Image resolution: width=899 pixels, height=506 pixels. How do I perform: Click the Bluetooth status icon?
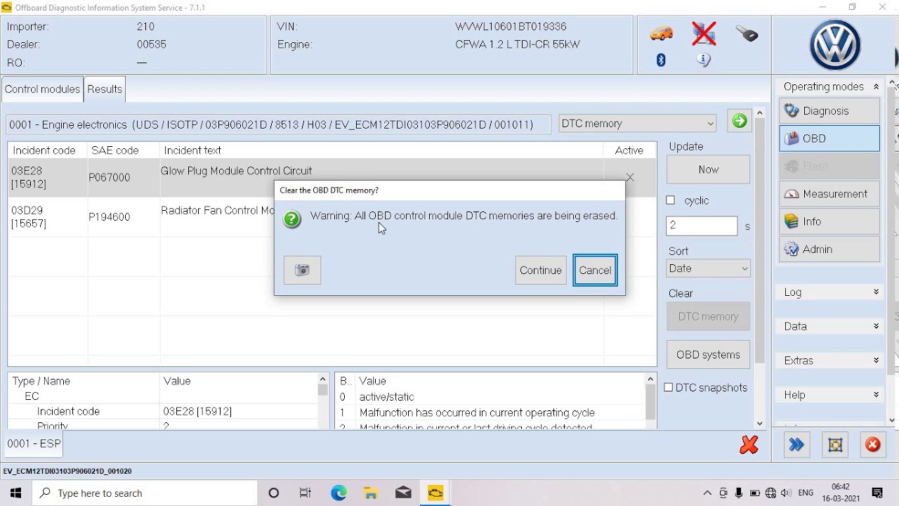tap(661, 60)
